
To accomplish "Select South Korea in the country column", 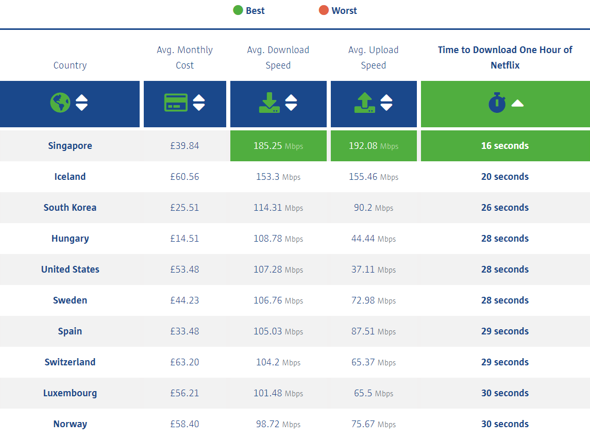I will pos(70,208).
